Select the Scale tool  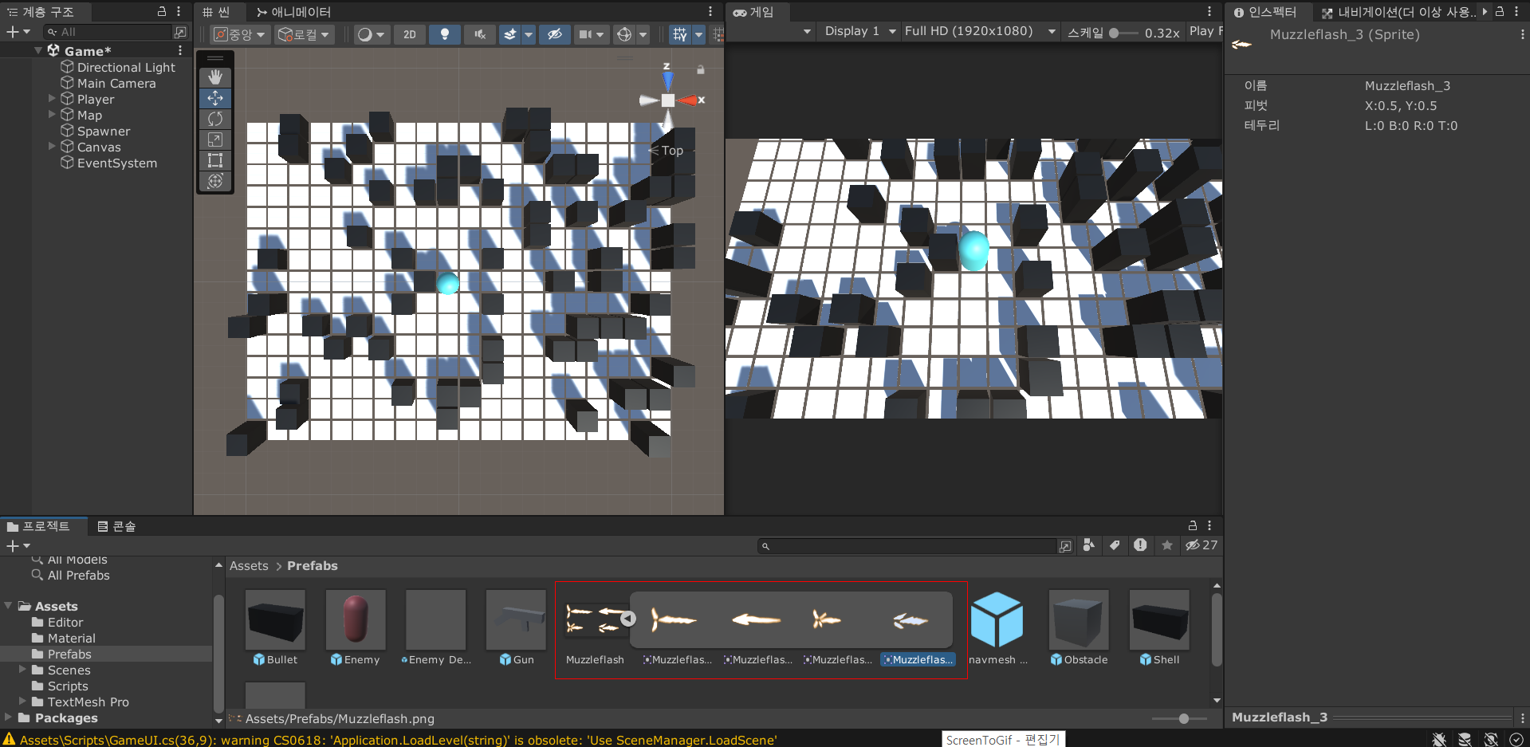(215, 140)
